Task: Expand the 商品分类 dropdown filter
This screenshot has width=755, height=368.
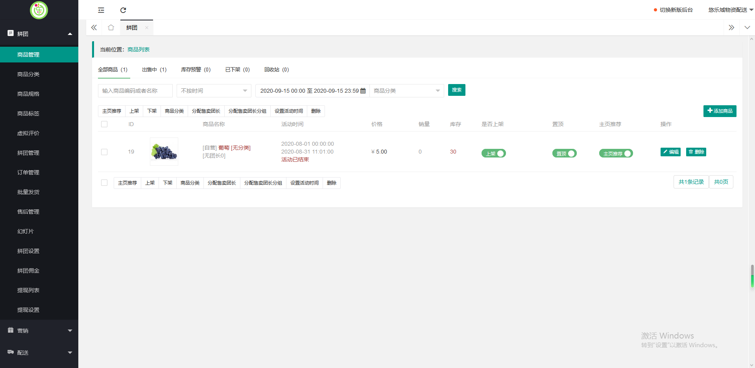Action: pos(407,91)
